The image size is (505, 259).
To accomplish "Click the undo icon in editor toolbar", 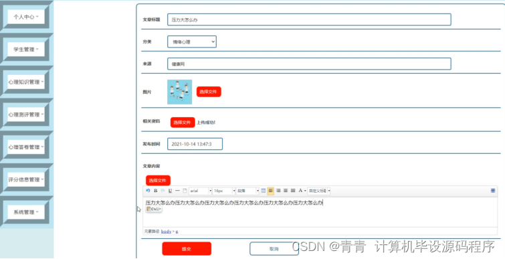I will point(148,191).
